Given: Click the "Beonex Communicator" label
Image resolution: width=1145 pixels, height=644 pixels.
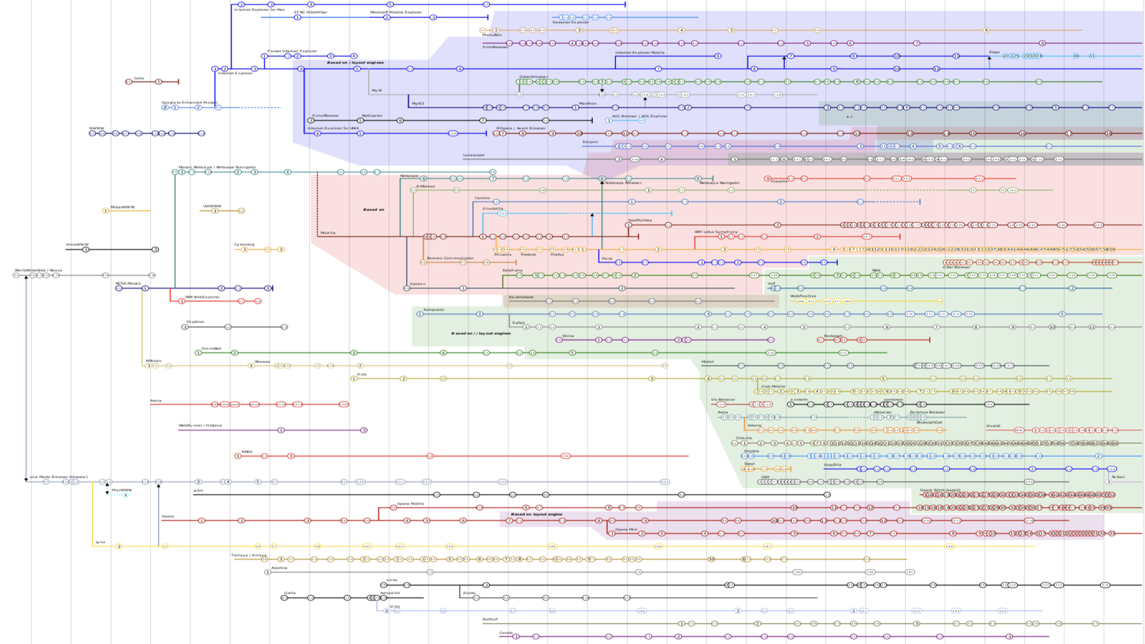Looking at the screenshot, I should point(450,258).
